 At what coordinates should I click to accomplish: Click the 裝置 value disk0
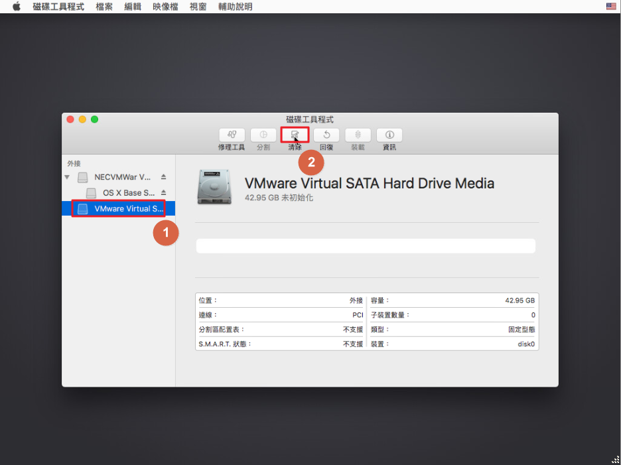[x=526, y=344]
